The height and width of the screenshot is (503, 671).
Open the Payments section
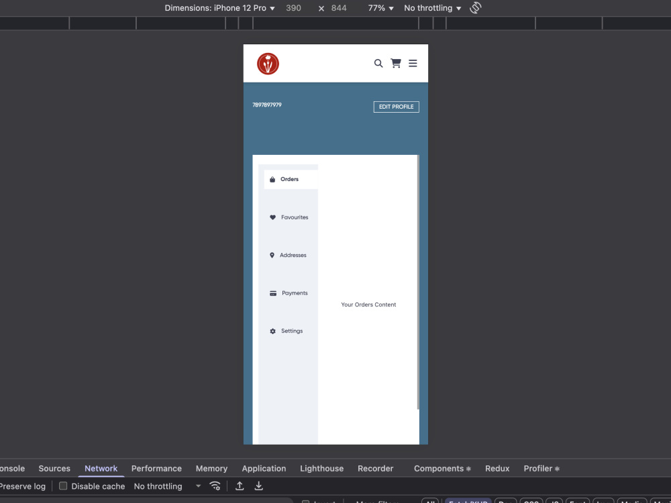[x=291, y=293]
